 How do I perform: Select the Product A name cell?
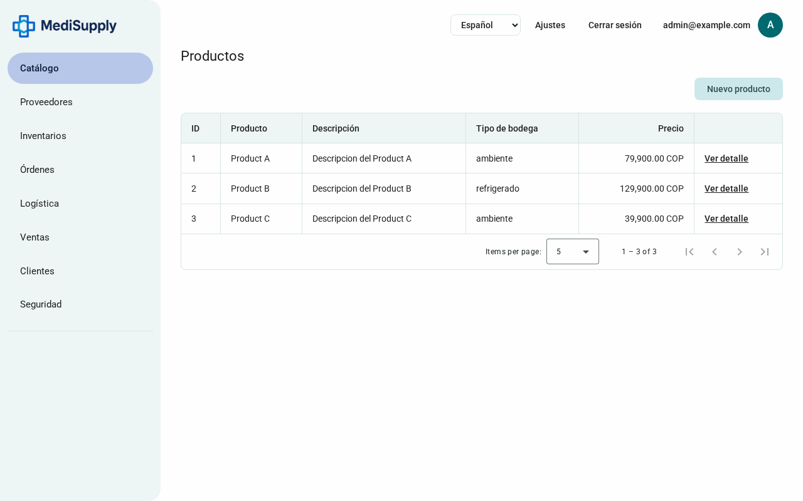click(x=262, y=158)
